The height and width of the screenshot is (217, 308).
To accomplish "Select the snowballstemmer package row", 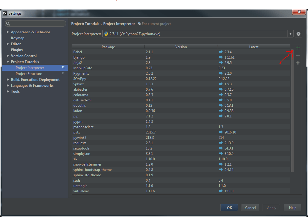I will (181, 164).
